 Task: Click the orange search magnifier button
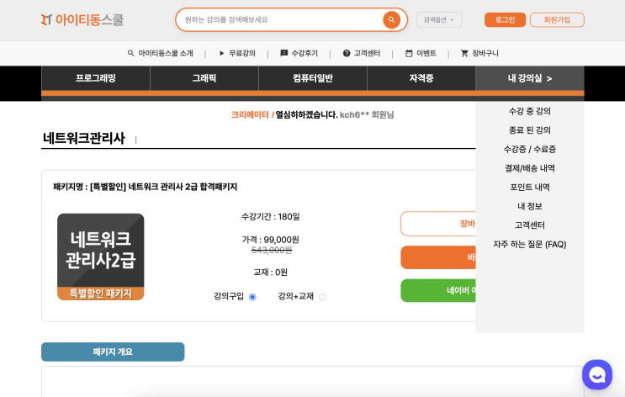pyautogui.click(x=391, y=19)
